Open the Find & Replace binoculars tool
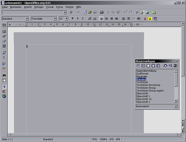The width and height of the screenshot is (186, 142). (x=4, y=75)
